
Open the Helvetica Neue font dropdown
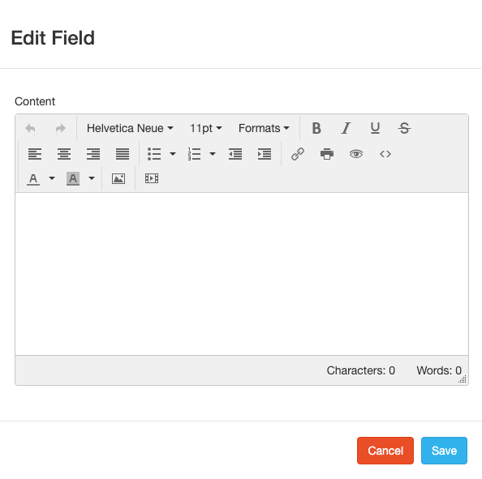click(130, 128)
